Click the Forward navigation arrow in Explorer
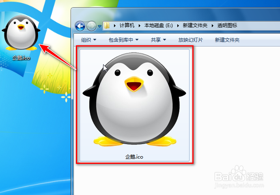The image size is (280, 195). pos(91,26)
